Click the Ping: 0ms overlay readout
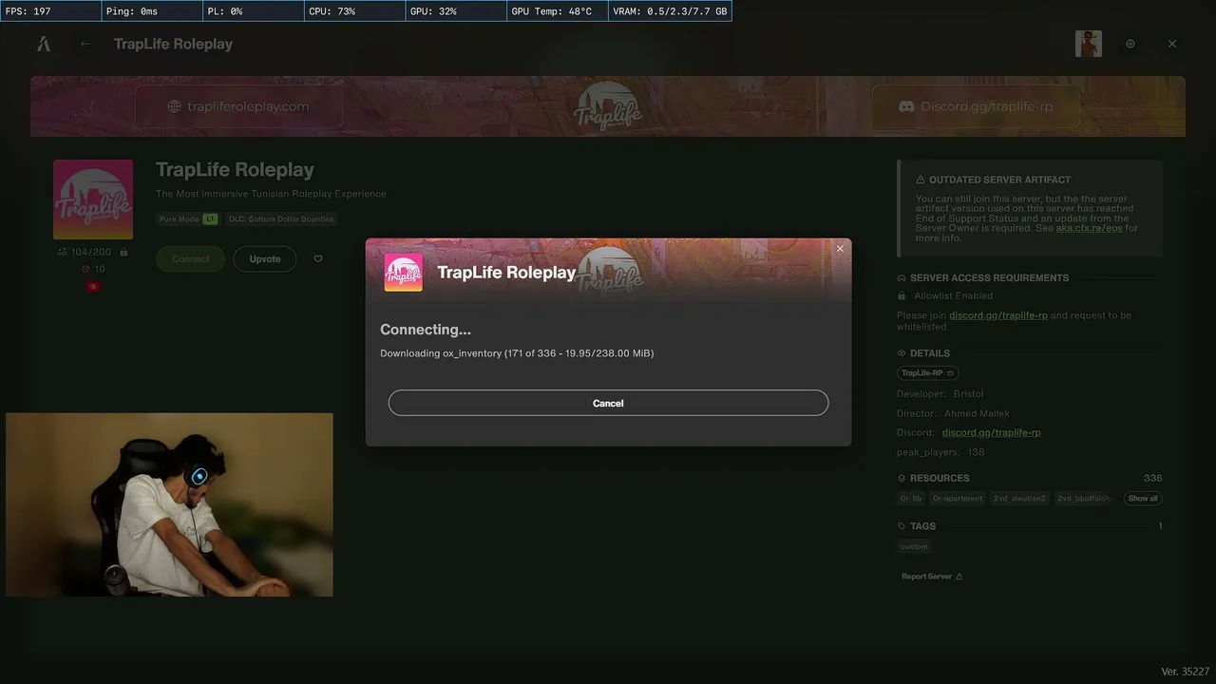Viewport: 1216px width, 684px height. tap(151, 11)
